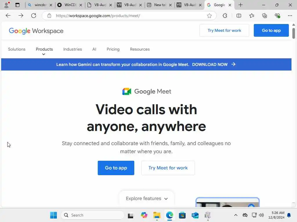The height and width of the screenshot is (222, 297).
Task: Click the Windows taskbar Search box
Action: pyautogui.click(x=93, y=215)
